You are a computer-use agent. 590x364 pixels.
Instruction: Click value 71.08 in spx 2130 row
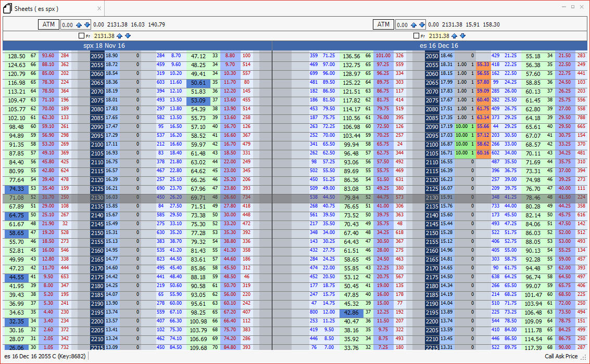click(17, 198)
